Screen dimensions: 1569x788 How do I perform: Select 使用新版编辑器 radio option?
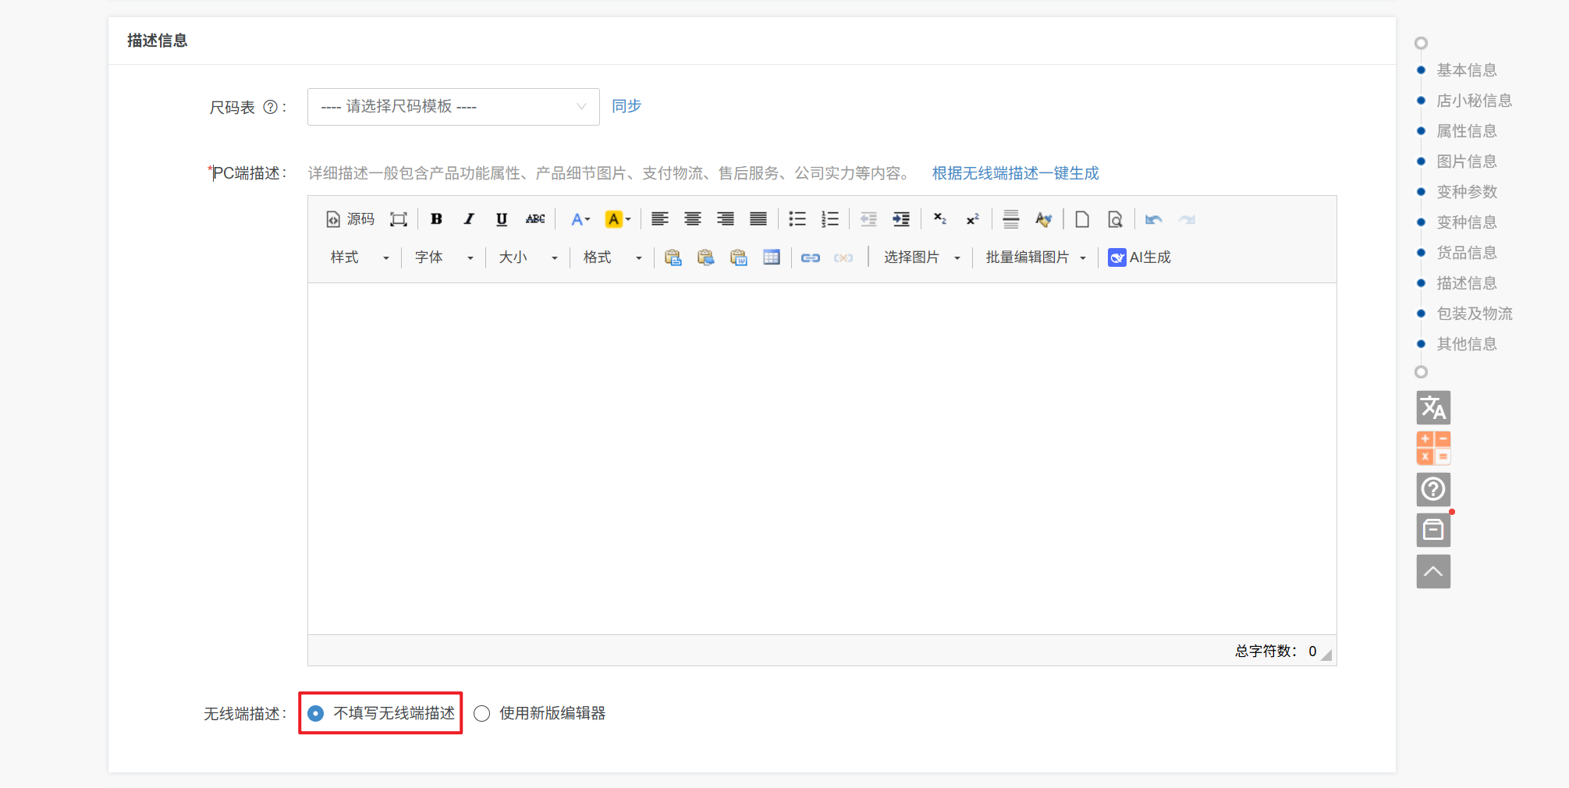[x=482, y=713]
